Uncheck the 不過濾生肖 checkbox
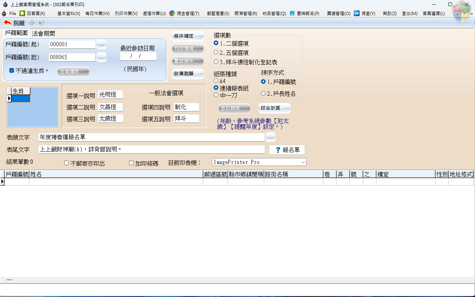Screen dimensions: 475x297 point(12,71)
